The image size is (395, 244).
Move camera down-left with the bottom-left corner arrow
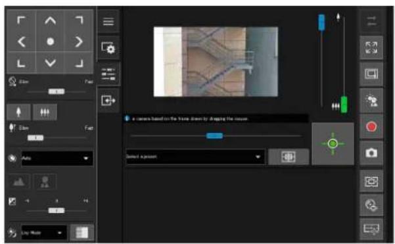(x=22, y=63)
